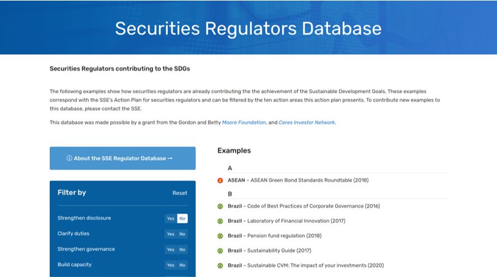Open ASEAN Green Bond Standards Roundtable (2018)
The width and height of the screenshot is (497, 277).
(x=298, y=180)
